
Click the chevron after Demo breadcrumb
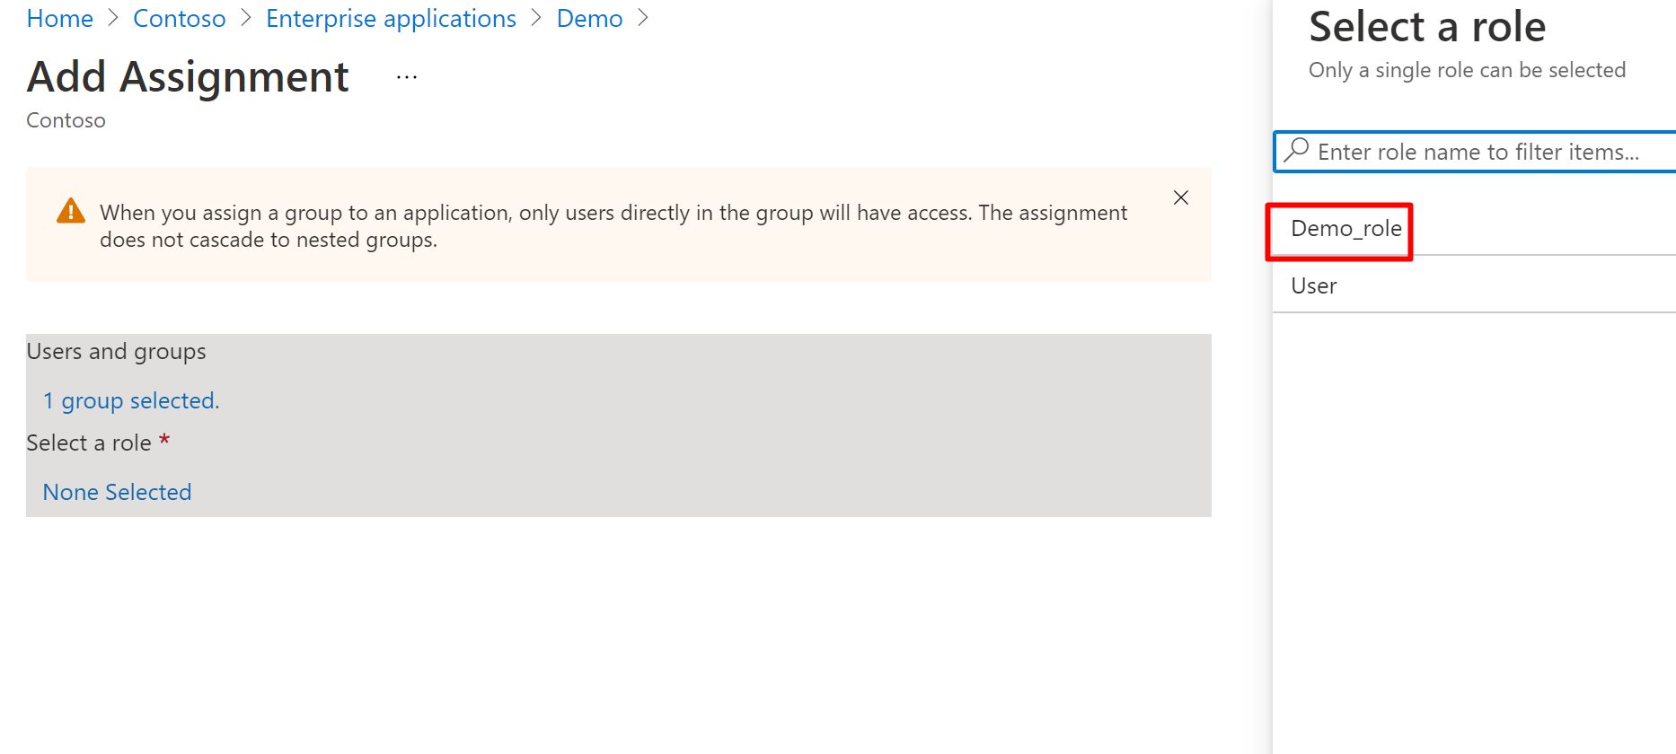click(642, 18)
